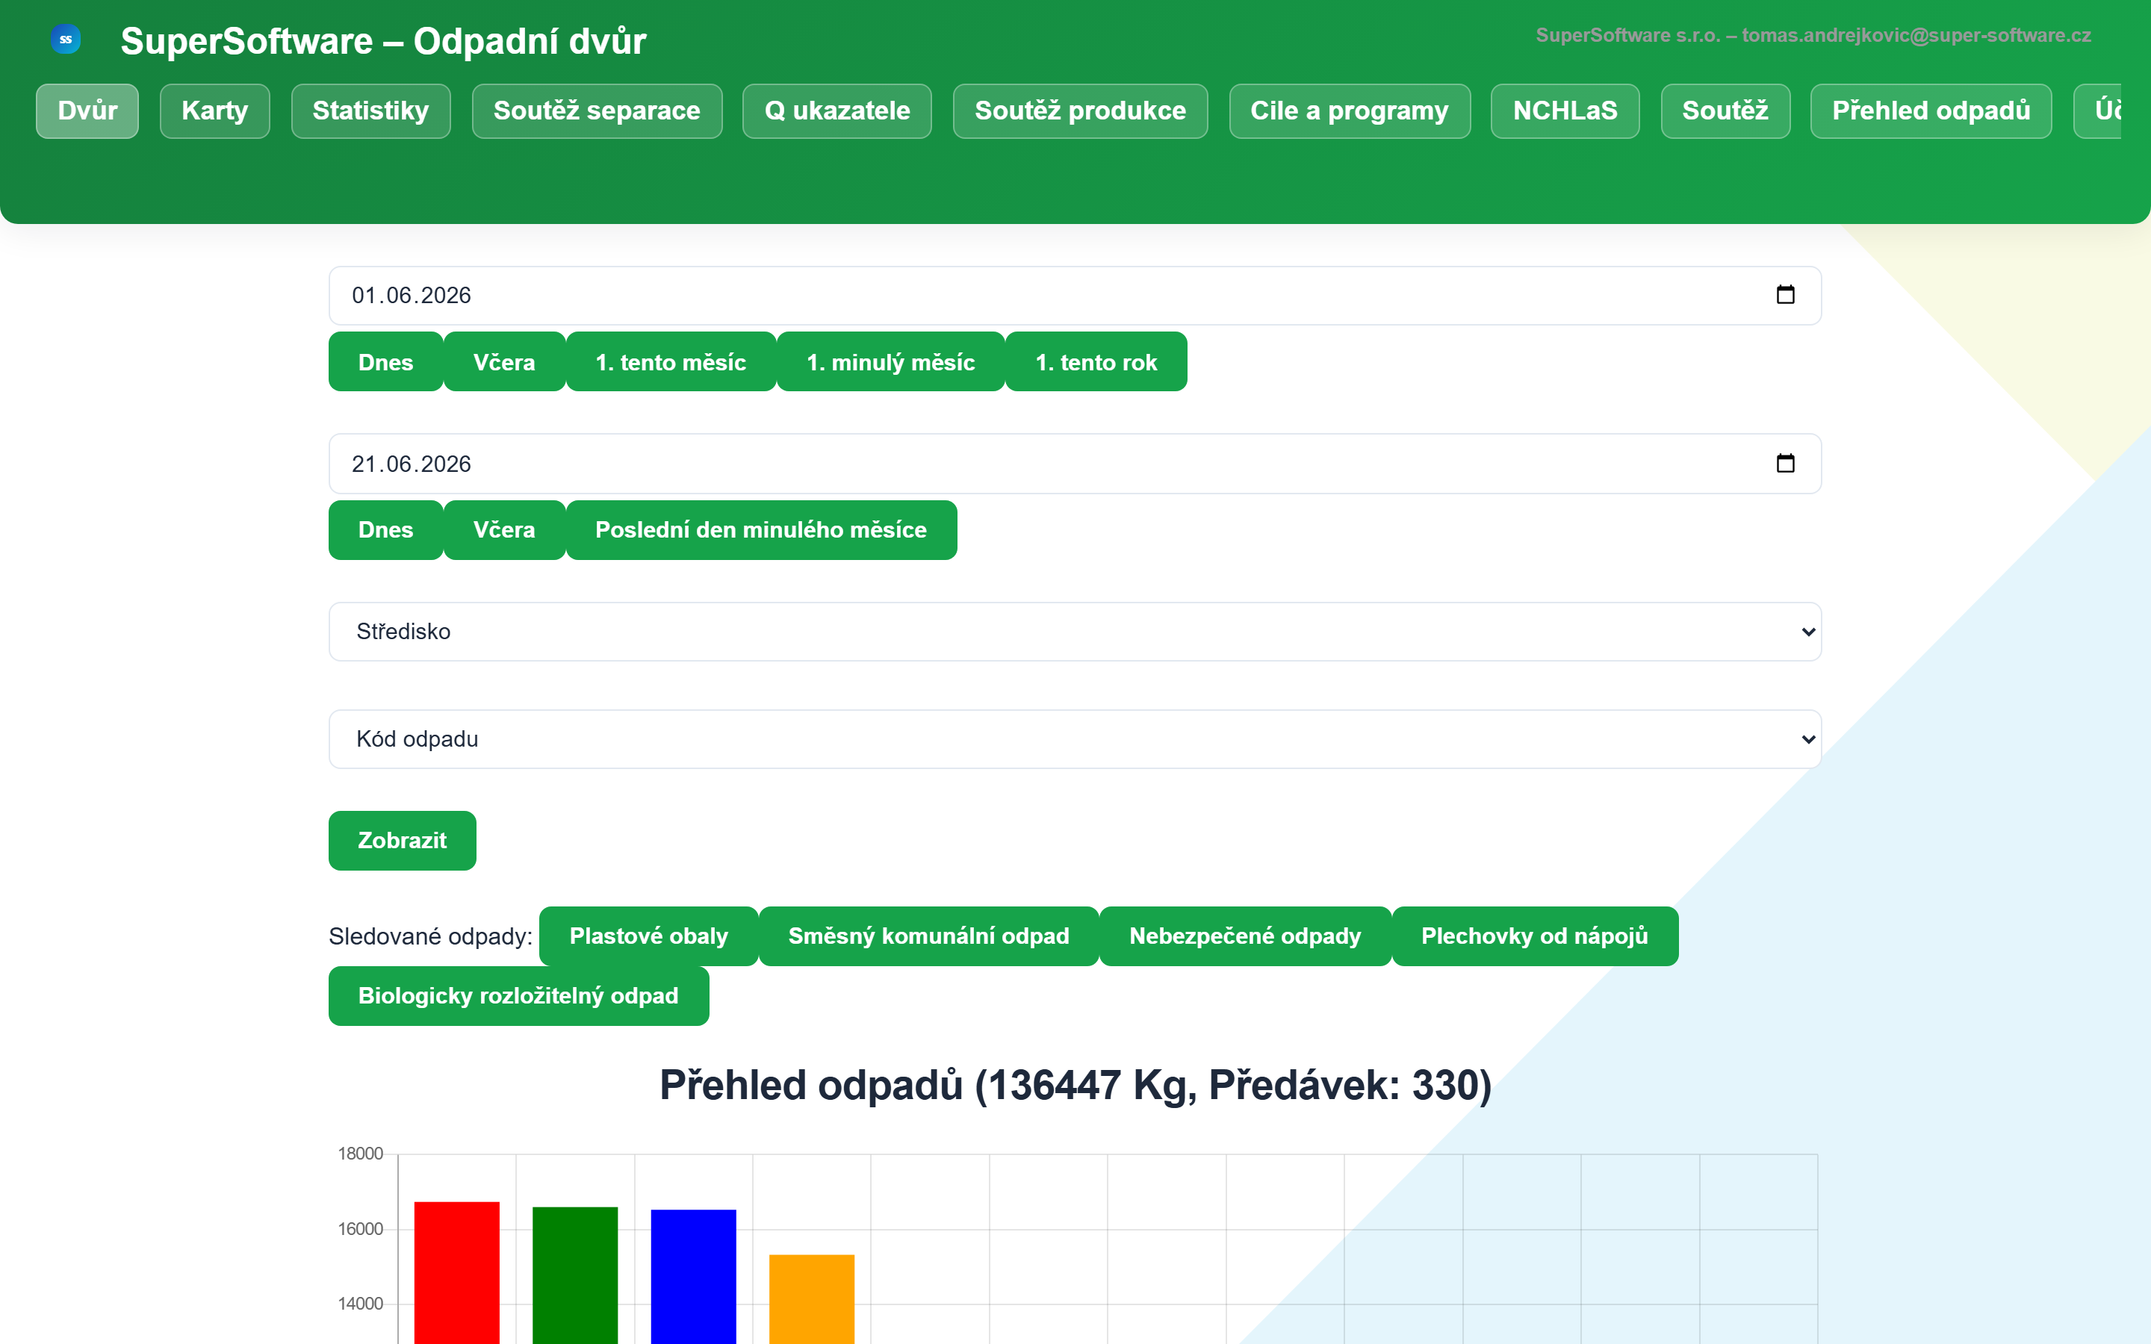Select the Soutěž produkce tab
Screen dimensions: 2151x1344
pos(1080,111)
